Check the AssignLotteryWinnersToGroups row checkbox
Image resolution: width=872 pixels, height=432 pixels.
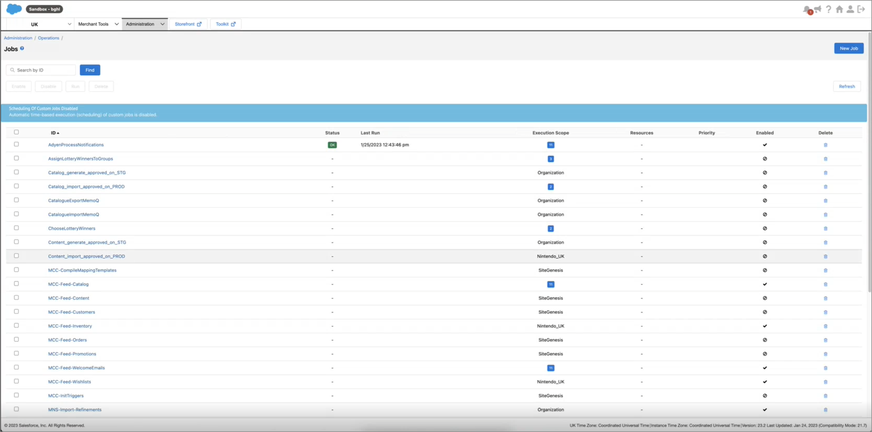click(16, 158)
